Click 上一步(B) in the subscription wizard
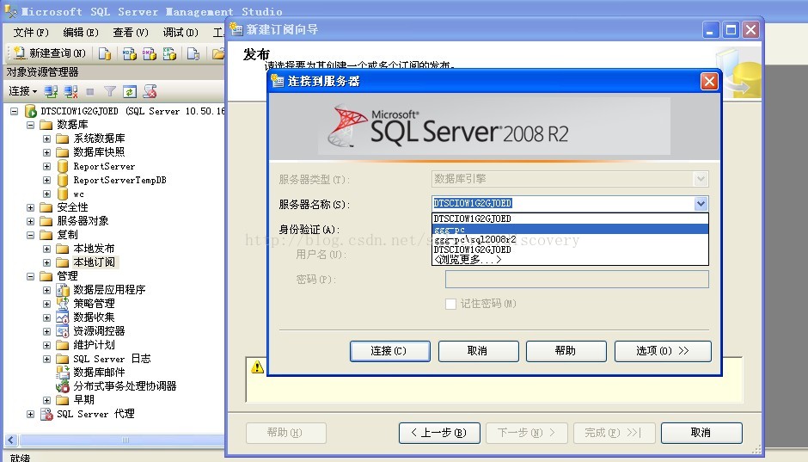 (439, 433)
